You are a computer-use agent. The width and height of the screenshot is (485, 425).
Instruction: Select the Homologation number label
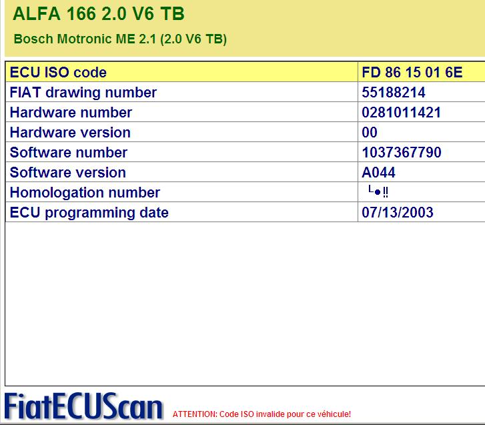coord(85,192)
